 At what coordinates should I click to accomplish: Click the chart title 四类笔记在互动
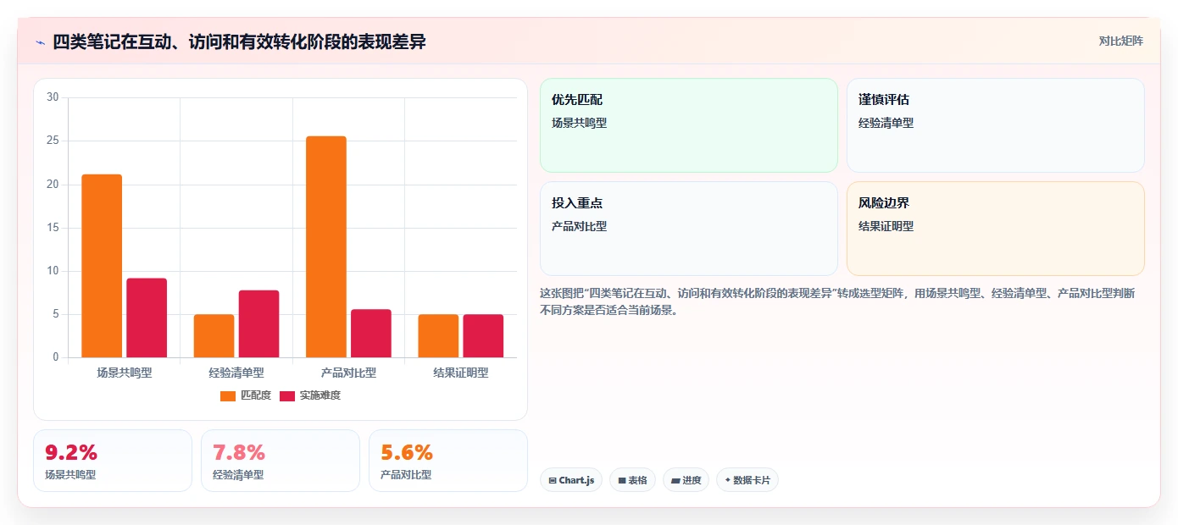click(x=239, y=41)
